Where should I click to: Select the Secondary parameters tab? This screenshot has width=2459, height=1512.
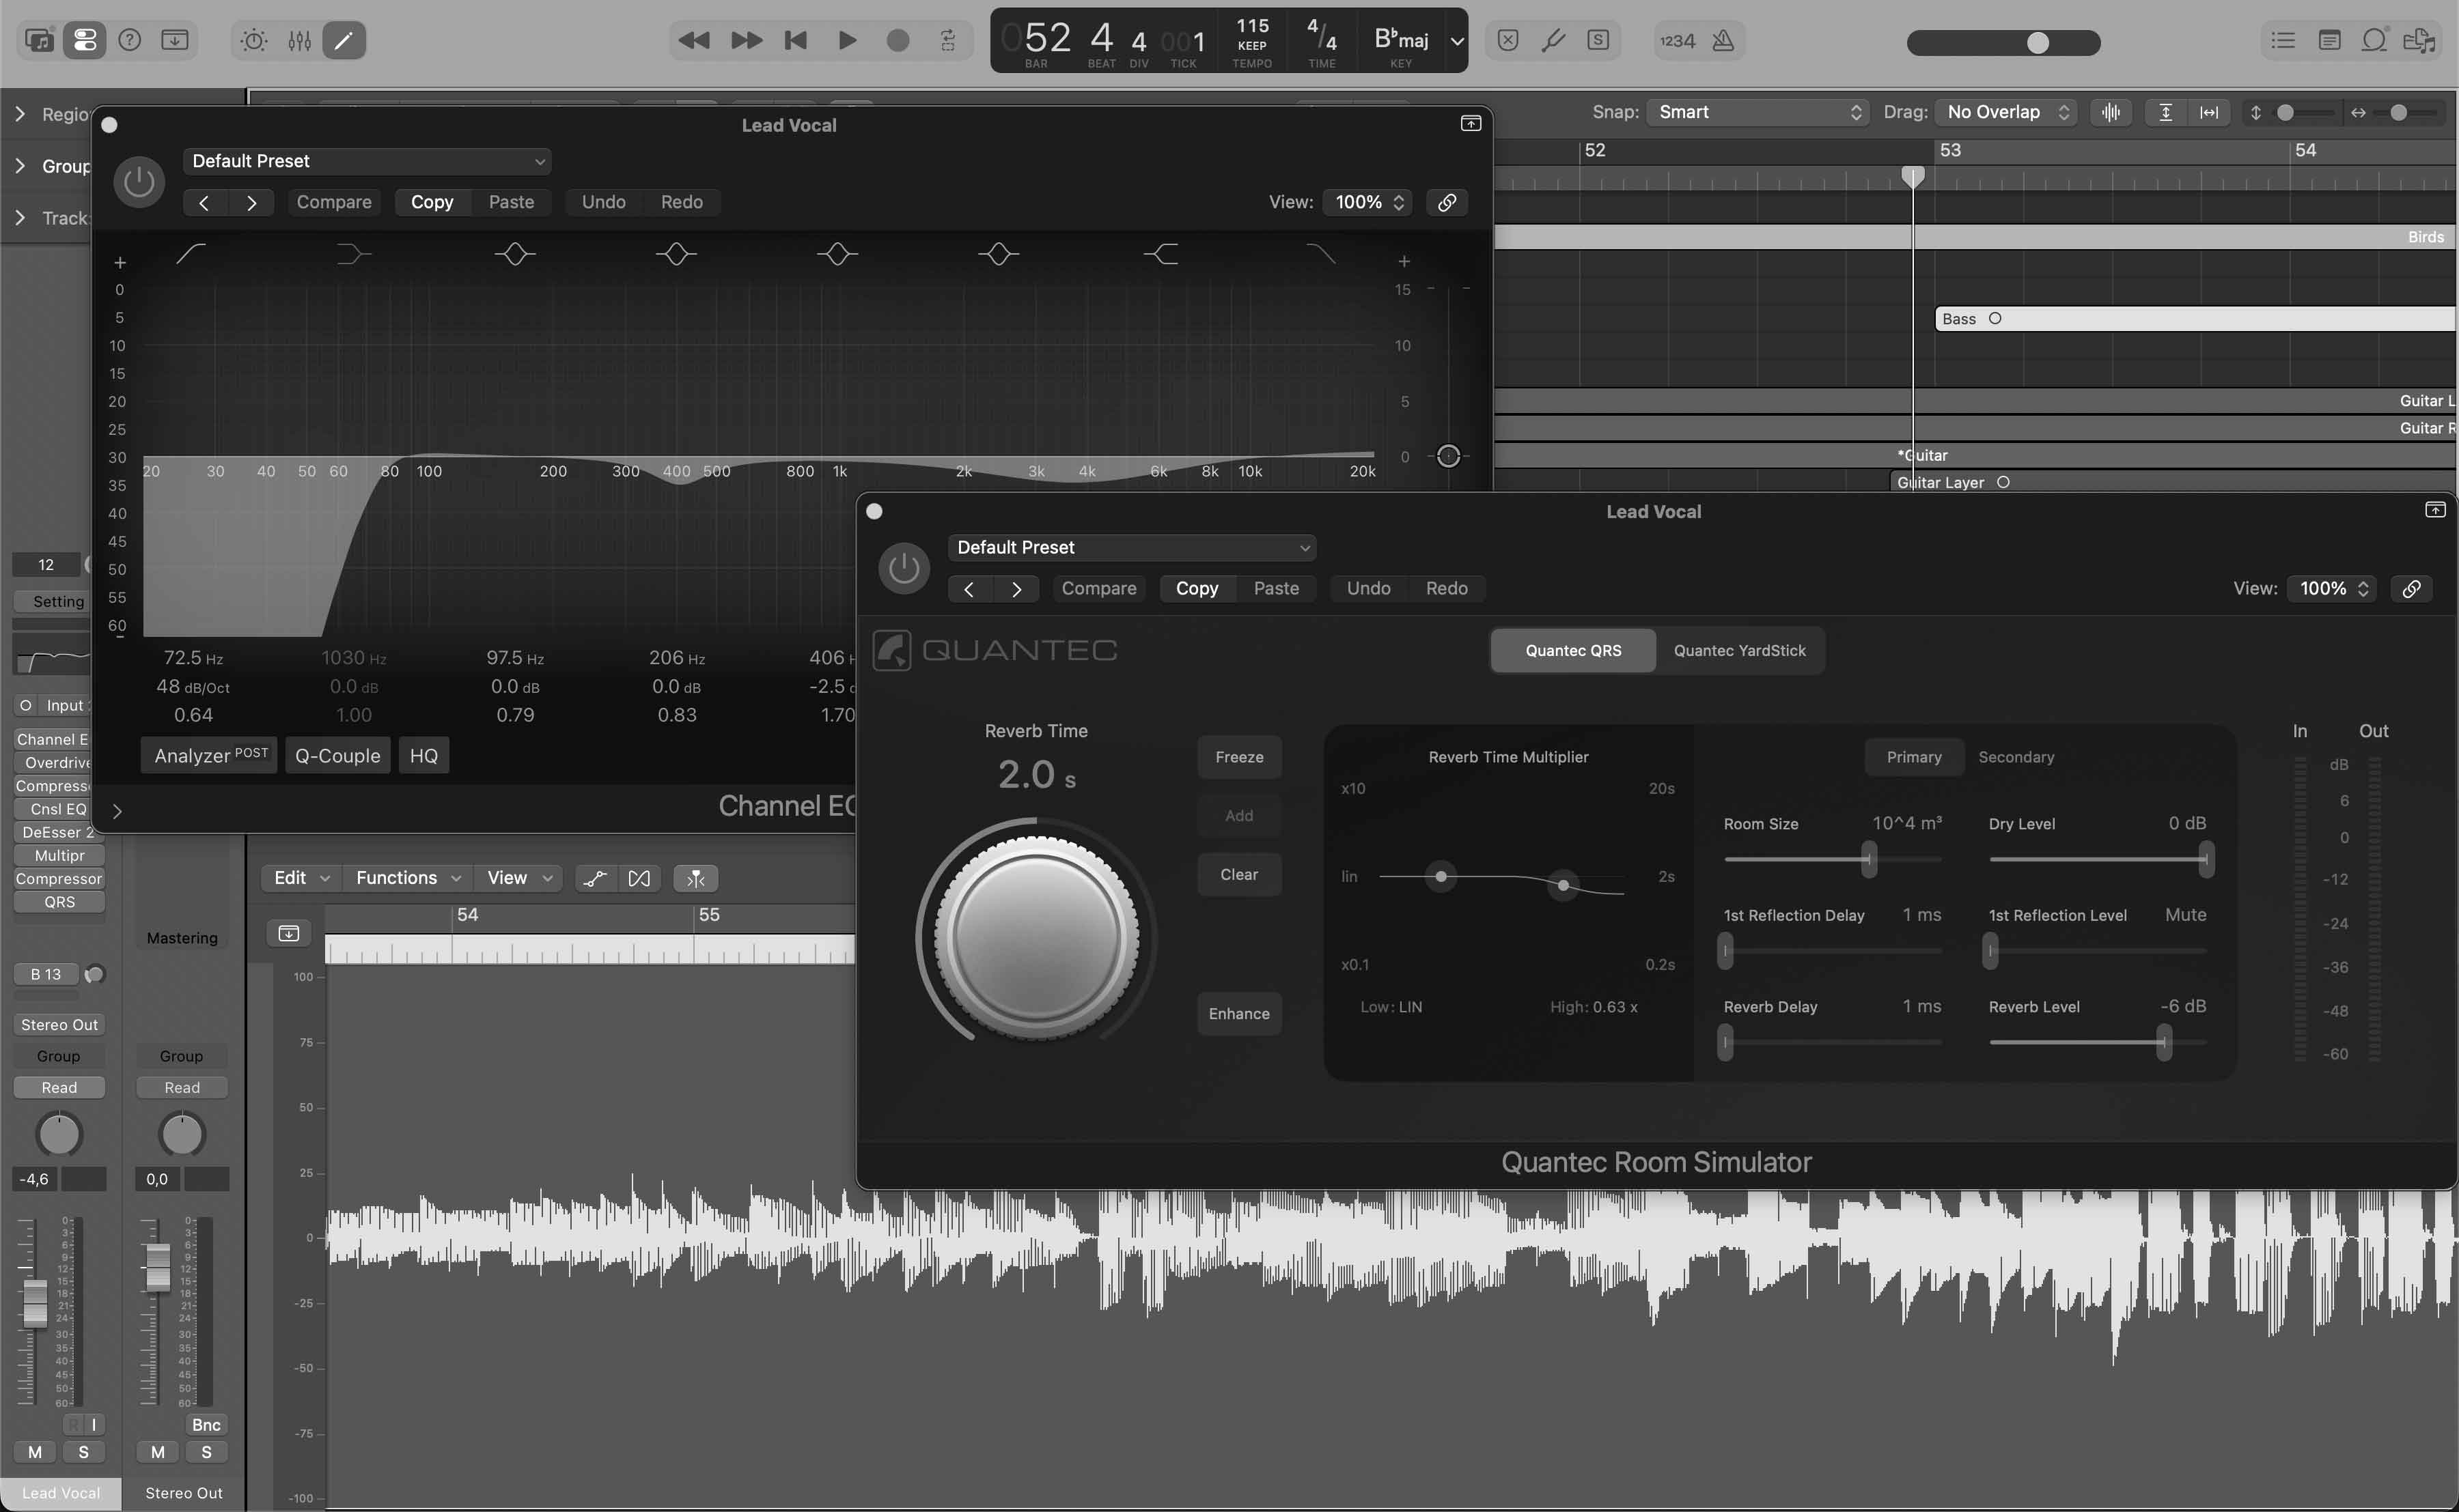pos(2016,757)
